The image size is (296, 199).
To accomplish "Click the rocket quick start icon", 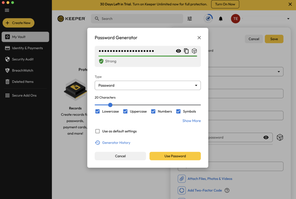I will tap(208, 19).
